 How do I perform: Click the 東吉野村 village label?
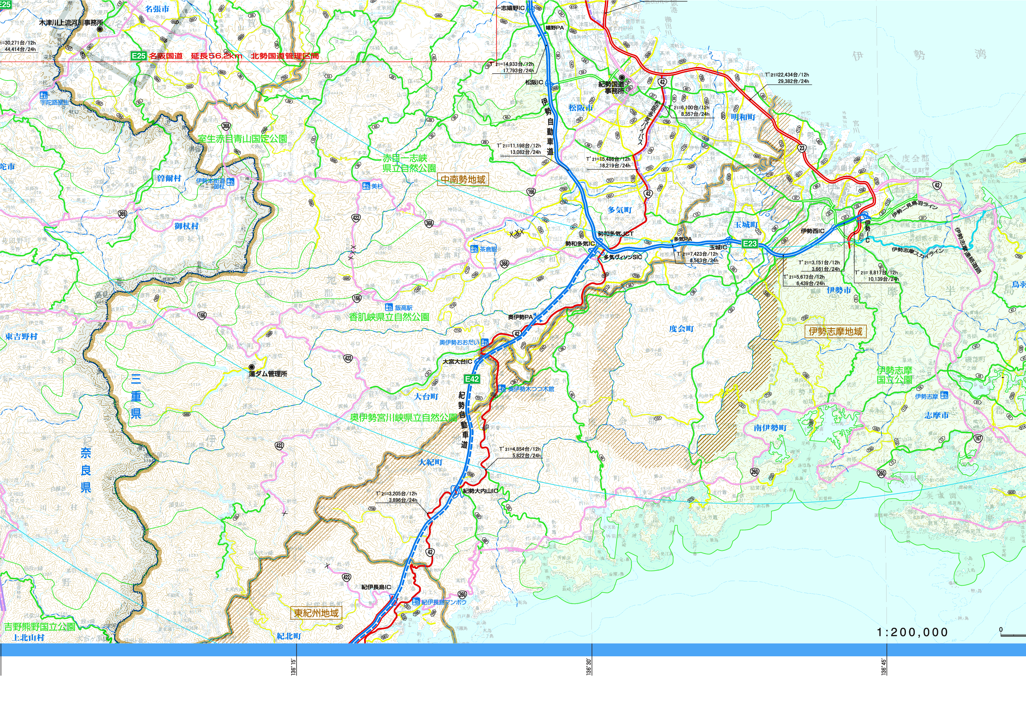click(21, 336)
